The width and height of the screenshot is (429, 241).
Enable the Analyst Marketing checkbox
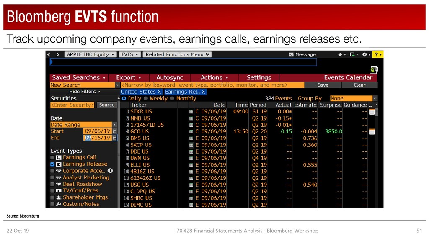coord(52,177)
